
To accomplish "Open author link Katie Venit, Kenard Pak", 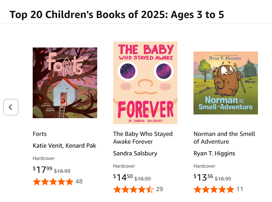I will coord(64,146).
